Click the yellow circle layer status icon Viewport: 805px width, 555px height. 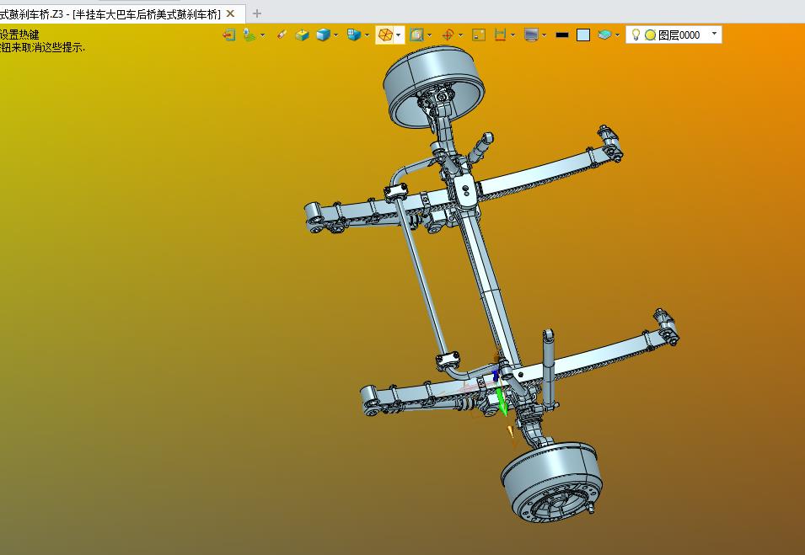tap(650, 35)
